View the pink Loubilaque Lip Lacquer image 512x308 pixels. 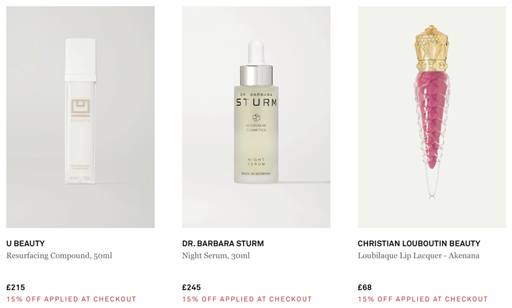click(x=432, y=117)
